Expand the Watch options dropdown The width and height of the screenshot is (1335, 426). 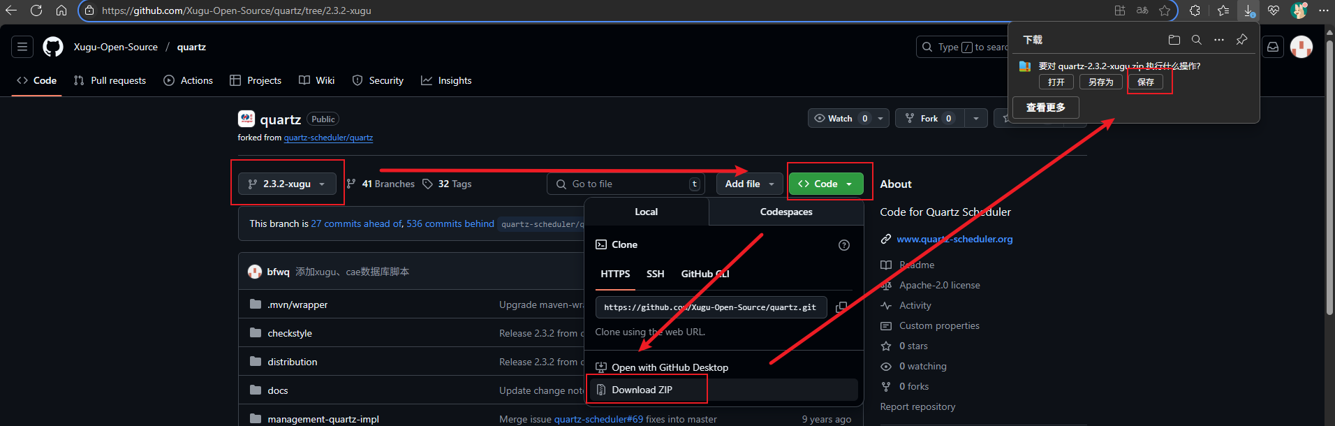pos(880,119)
